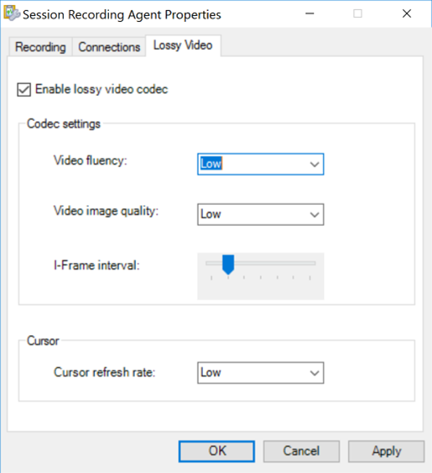Click the Apply button
The height and width of the screenshot is (473, 432).
point(386,451)
